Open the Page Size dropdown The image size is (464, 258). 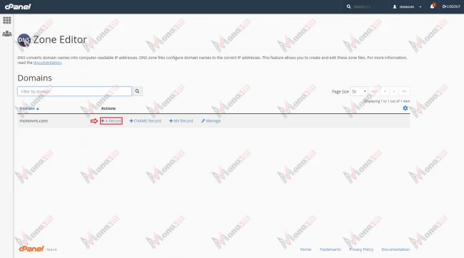point(358,92)
